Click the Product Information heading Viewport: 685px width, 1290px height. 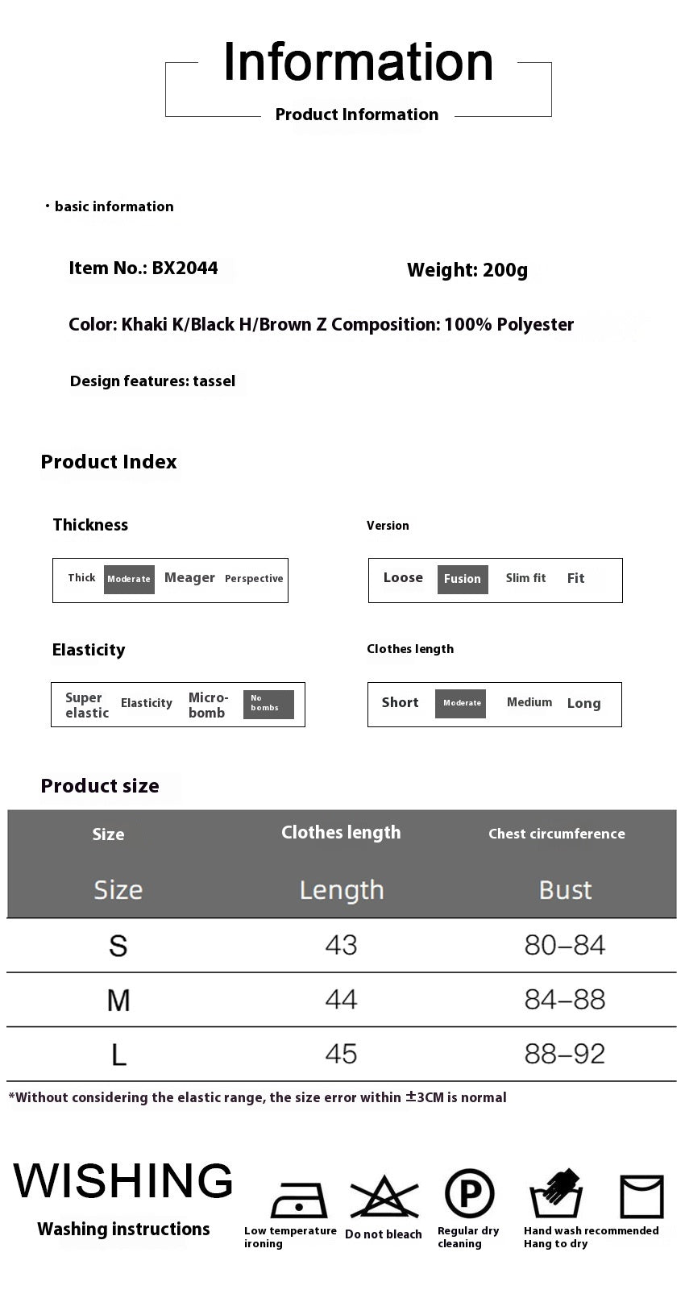point(357,114)
